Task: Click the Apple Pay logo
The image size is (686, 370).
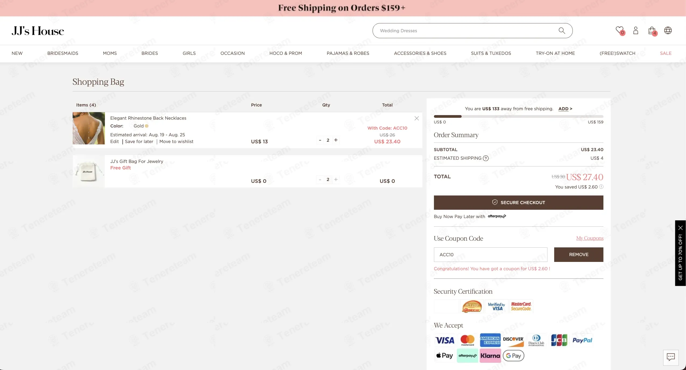Action: (445, 355)
